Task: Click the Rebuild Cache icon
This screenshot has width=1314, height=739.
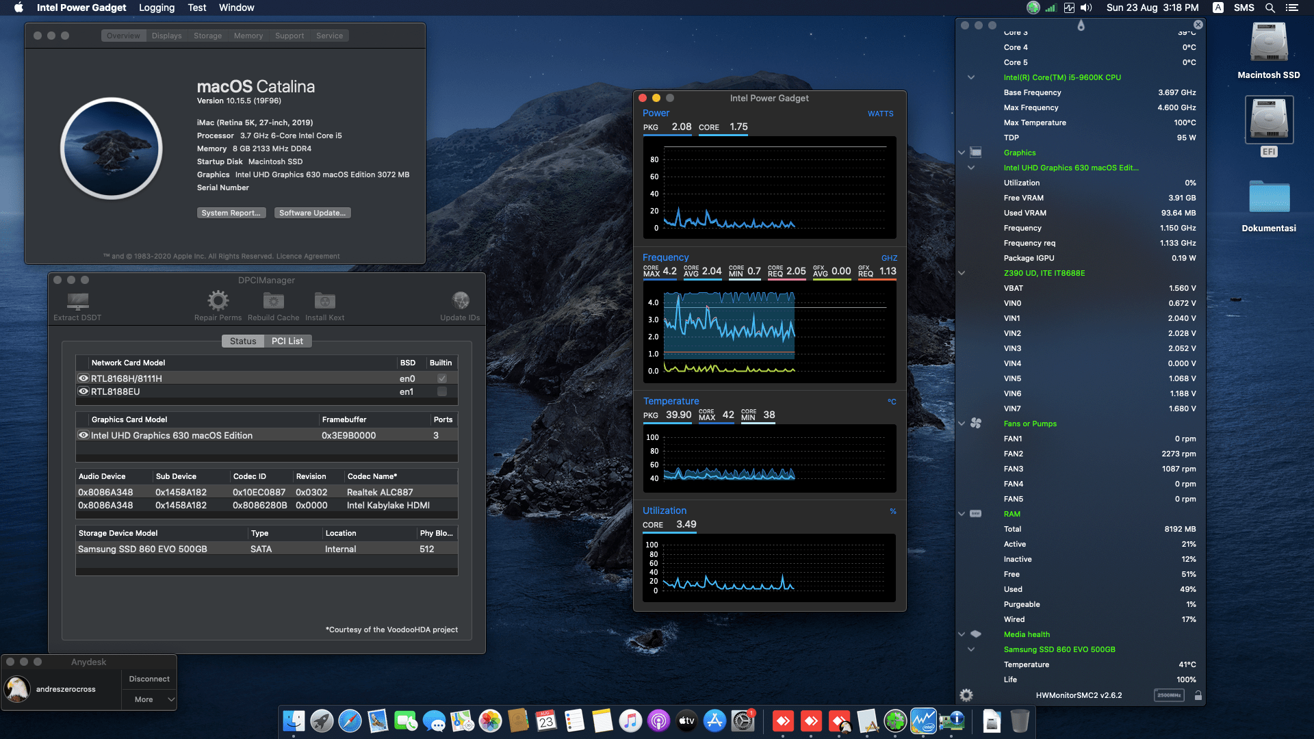Action: click(x=273, y=301)
